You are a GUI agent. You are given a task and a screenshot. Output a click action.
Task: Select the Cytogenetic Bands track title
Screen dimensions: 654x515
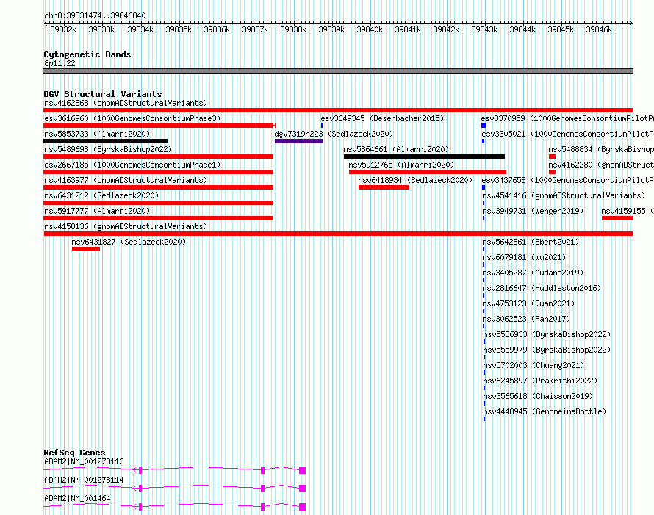tap(87, 54)
